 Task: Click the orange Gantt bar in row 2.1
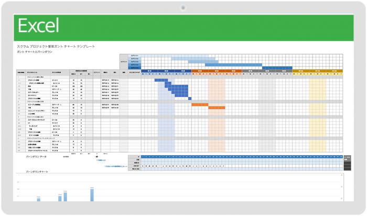200,105
